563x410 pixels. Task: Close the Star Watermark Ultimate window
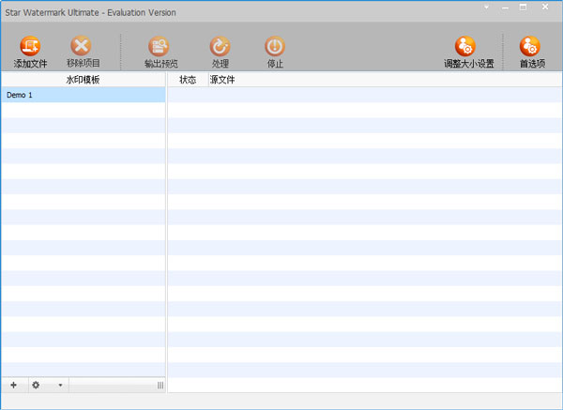(545, 7)
